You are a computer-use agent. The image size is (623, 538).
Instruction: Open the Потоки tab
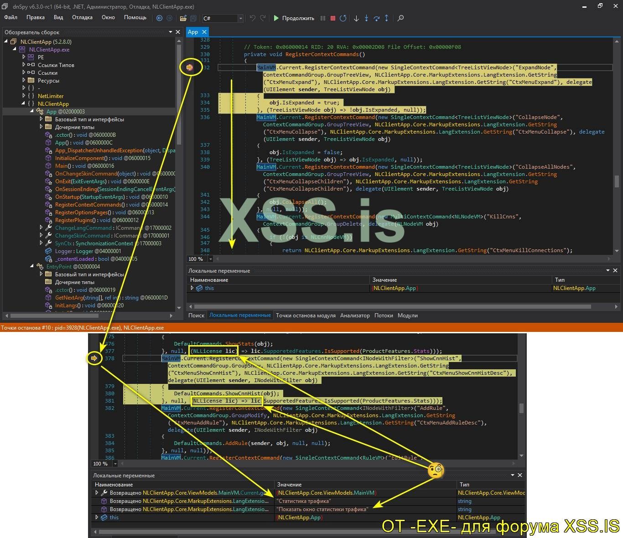point(384,316)
